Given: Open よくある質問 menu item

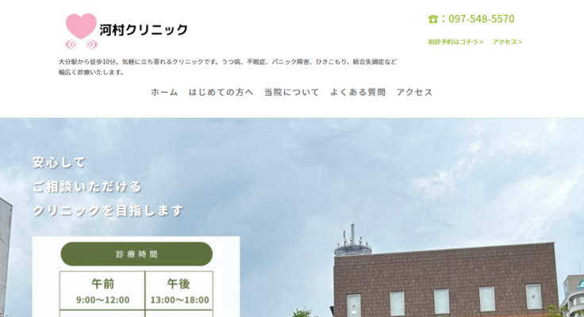Looking at the screenshot, I should coord(358,92).
